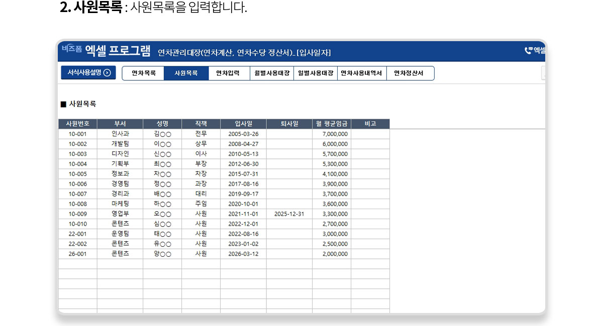Image resolution: width=603 pixels, height=326 pixels.
Task: Click the 부장 position cell
Action: (201, 164)
